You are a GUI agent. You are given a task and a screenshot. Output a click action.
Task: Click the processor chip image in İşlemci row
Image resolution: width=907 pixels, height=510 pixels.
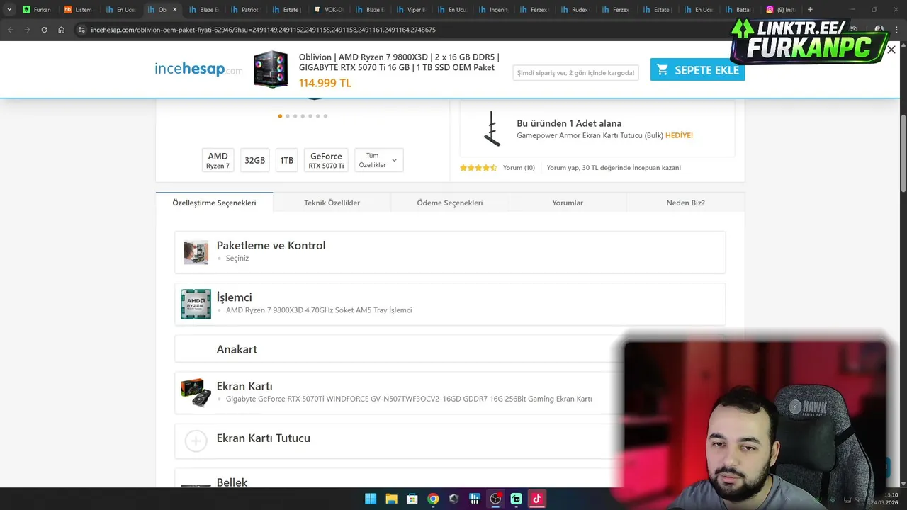[x=196, y=304]
